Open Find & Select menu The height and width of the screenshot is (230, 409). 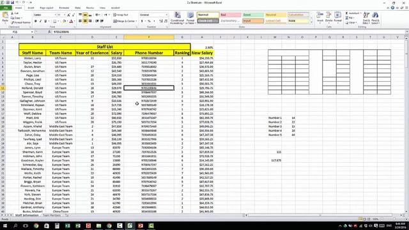[x=375, y=18]
